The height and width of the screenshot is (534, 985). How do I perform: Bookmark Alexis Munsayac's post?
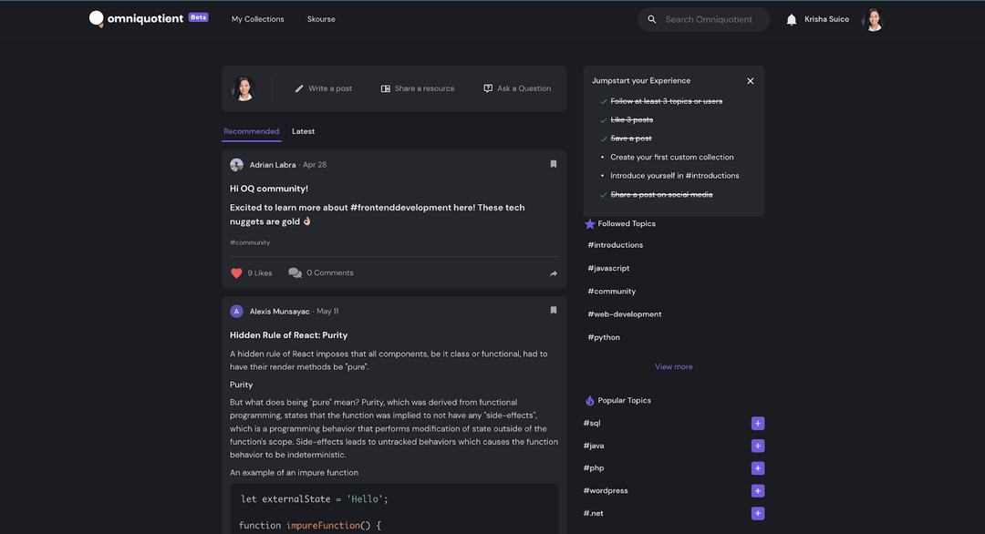pos(554,310)
